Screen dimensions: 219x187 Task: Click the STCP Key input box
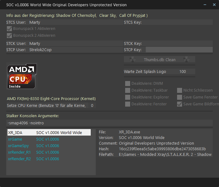[179, 50]
